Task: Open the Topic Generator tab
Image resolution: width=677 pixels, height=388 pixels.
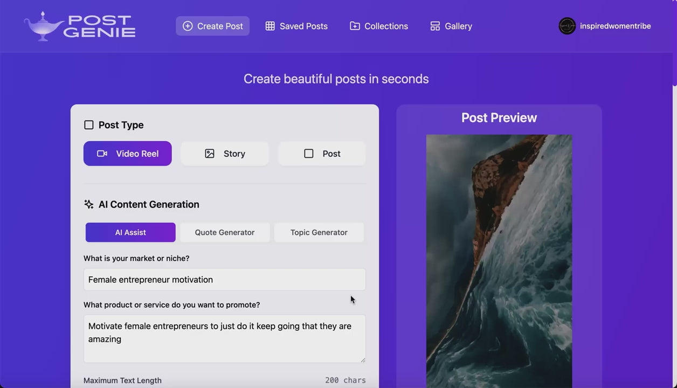Action: tap(319, 232)
